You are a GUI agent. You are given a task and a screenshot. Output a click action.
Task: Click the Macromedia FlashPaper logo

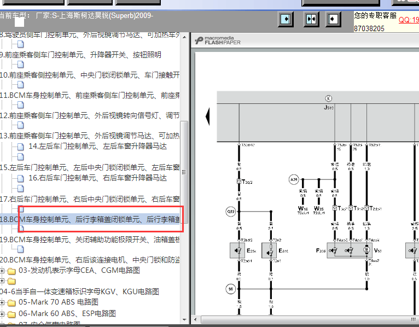(218, 40)
